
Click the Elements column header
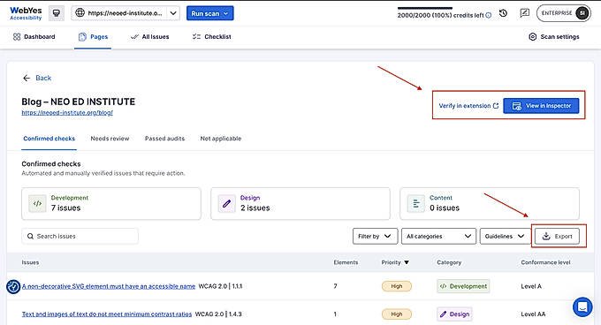[x=346, y=262]
